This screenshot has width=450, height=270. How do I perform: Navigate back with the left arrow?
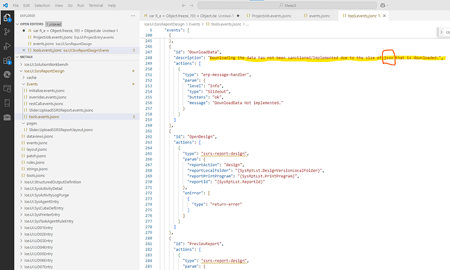click(184, 5)
